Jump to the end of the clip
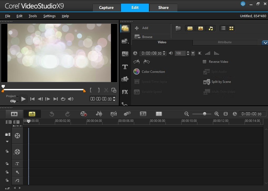268x191 pixels. 56,99
